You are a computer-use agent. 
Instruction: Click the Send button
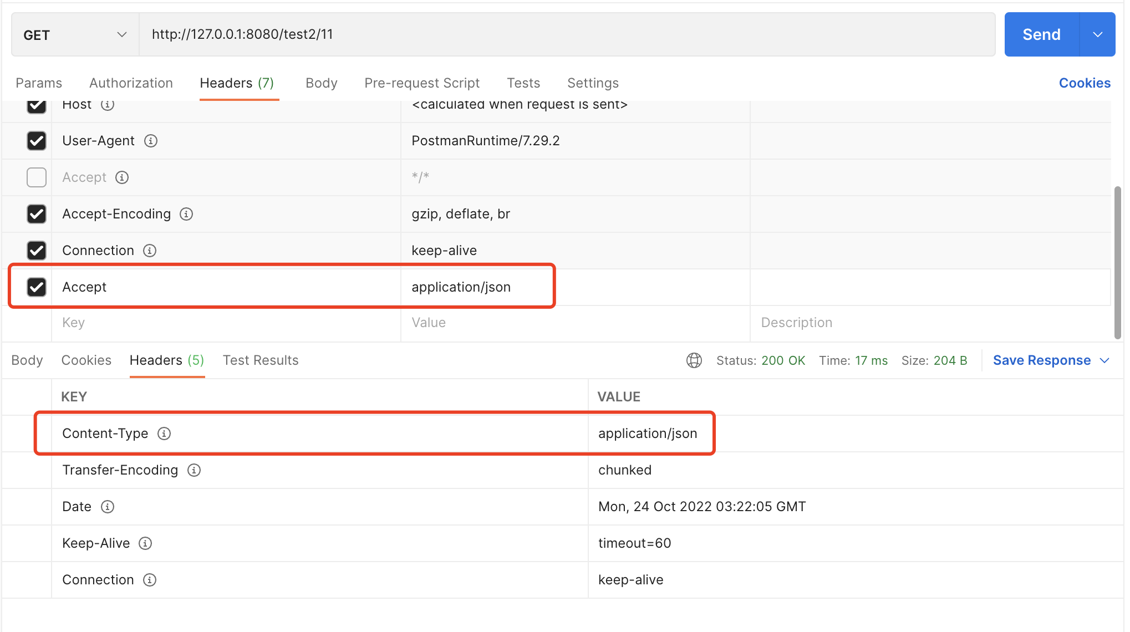pyautogui.click(x=1041, y=35)
